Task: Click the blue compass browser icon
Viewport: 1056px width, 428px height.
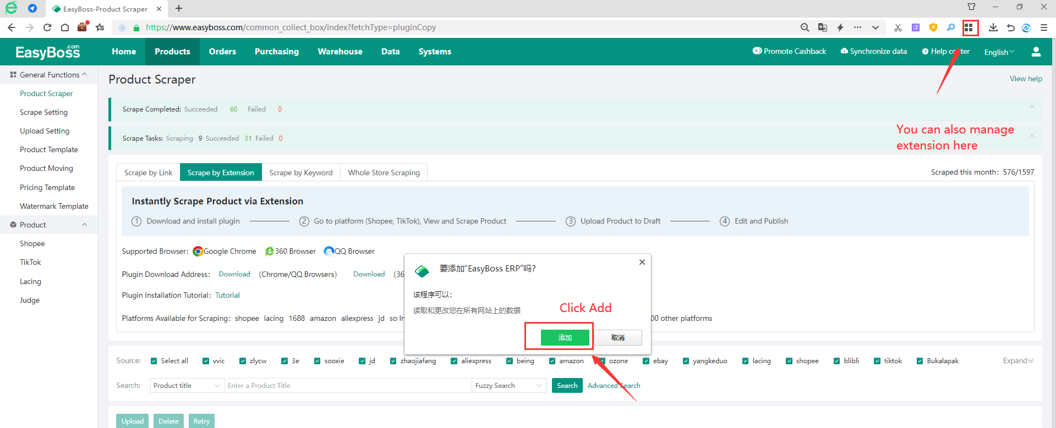Action: (32, 8)
